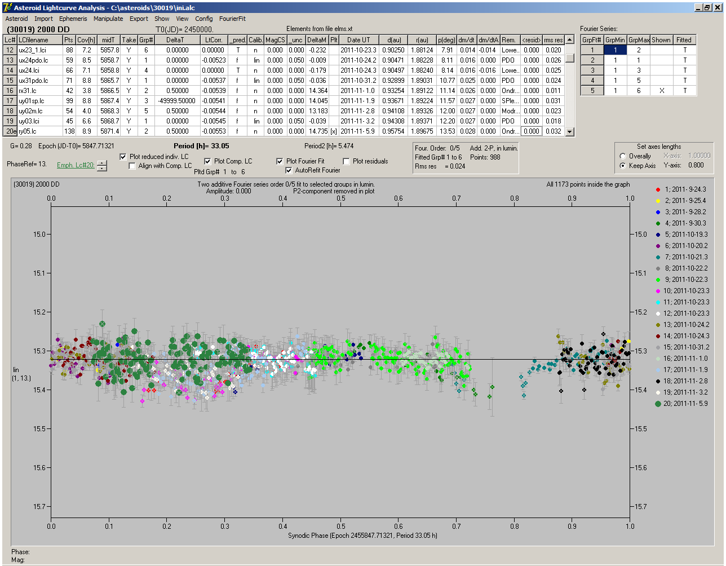Click the gray legend dot for 8; 2011-10-22.2
Screen dimensions: 726x566
click(x=658, y=268)
